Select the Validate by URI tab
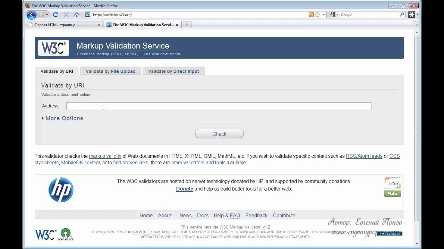Screen dimensions: 444x249 pos(57,71)
